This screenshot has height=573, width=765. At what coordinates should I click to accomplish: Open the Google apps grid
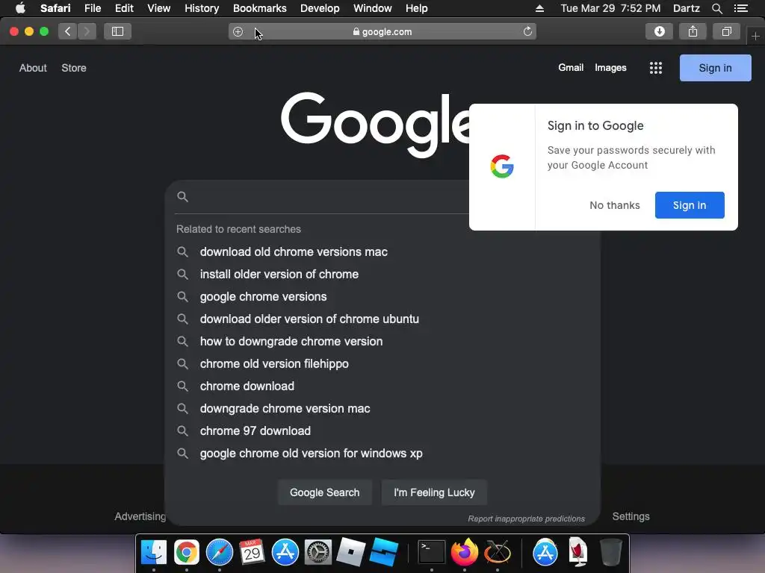(656, 68)
